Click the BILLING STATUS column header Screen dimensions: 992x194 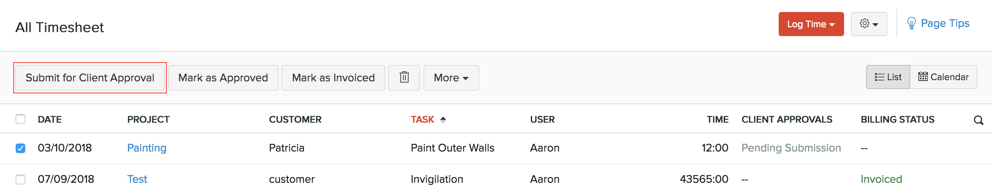[897, 119]
